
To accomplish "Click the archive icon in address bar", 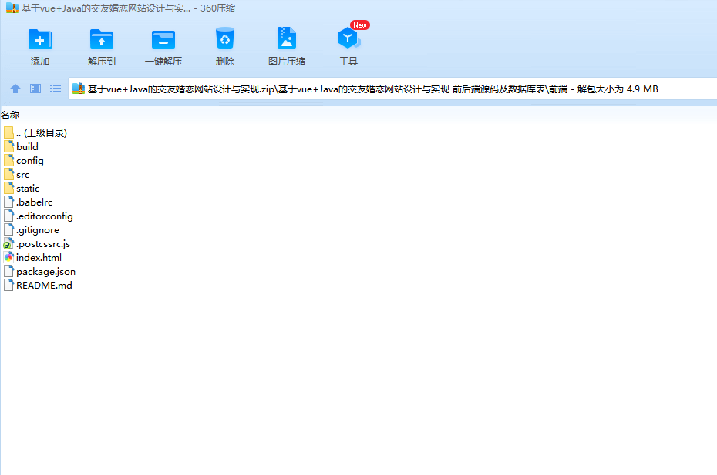I will 79,89.
